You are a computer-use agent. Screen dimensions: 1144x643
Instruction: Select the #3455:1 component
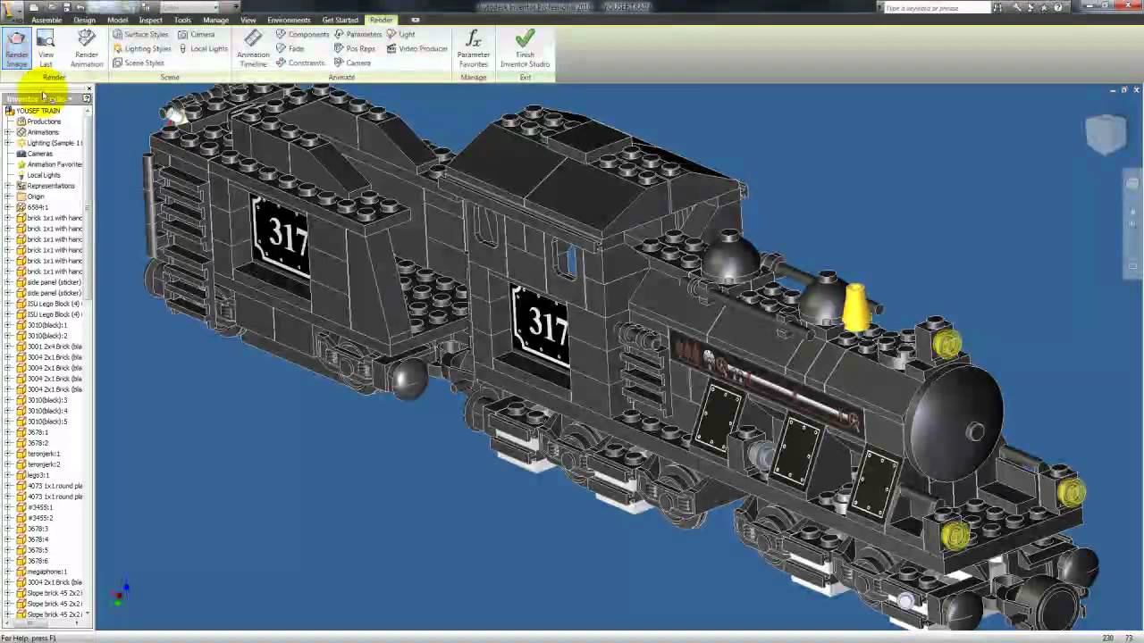[x=40, y=507]
